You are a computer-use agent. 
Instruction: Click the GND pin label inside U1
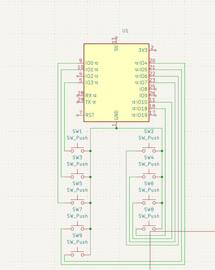point(116,115)
